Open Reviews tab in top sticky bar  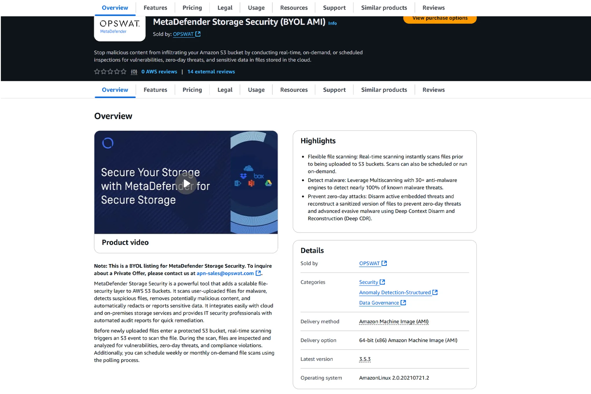click(433, 8)
